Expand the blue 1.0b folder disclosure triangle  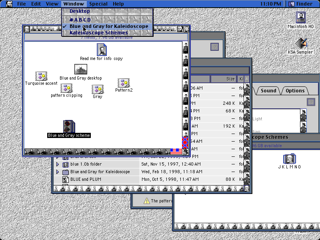[58, 164]
